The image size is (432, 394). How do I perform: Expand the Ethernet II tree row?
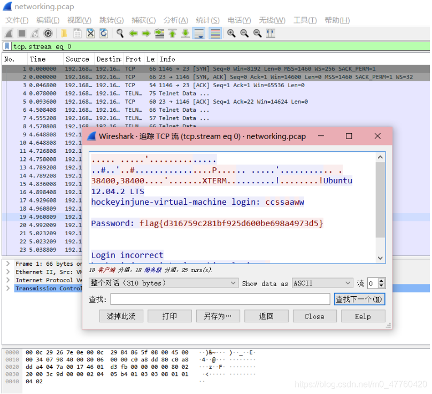pos(8,272)
